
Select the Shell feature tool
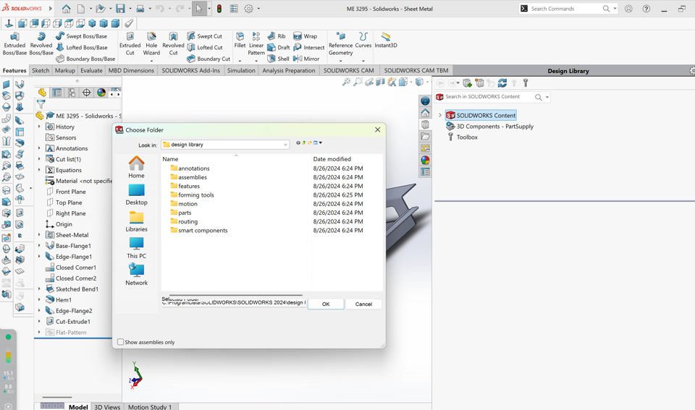tap(278, 59)
